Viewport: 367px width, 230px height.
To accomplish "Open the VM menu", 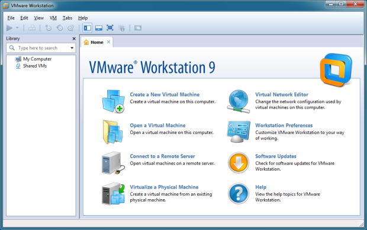I will coord(53,18).
